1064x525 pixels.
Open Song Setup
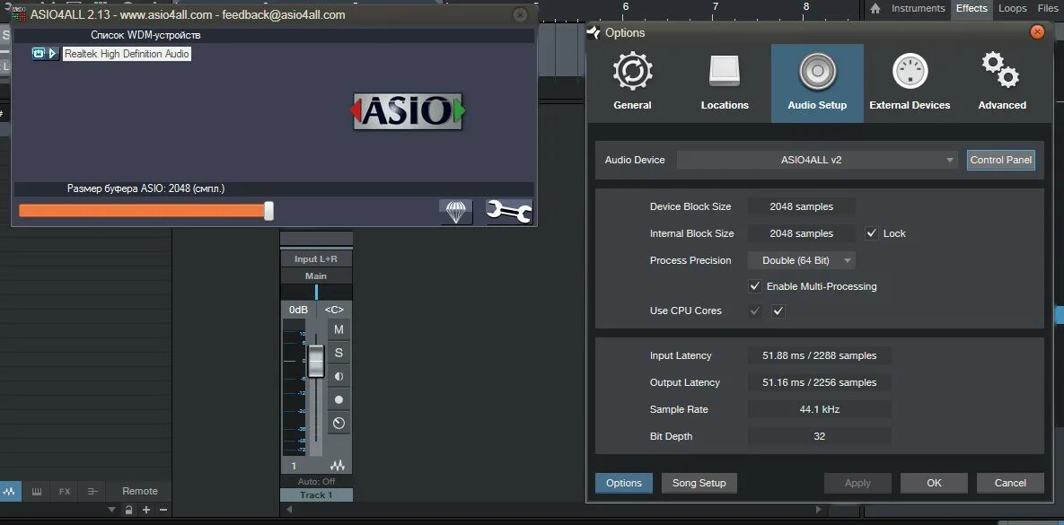pos(699,483)
